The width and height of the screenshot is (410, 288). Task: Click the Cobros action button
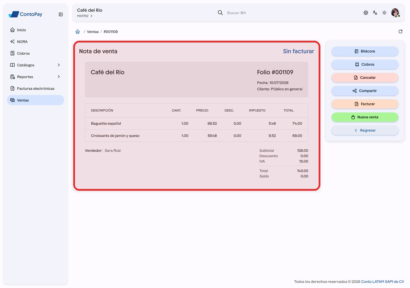tap(365, 64)
